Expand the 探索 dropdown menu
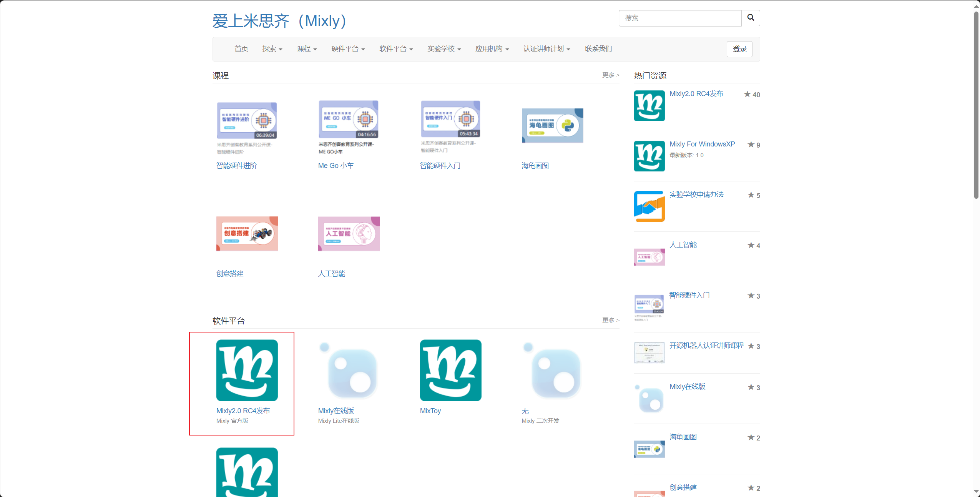 [x=272, y=49]
